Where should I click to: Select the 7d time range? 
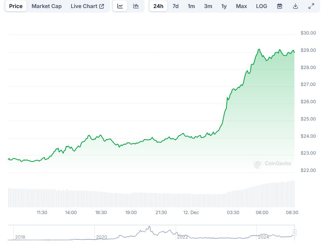point(175,6)
